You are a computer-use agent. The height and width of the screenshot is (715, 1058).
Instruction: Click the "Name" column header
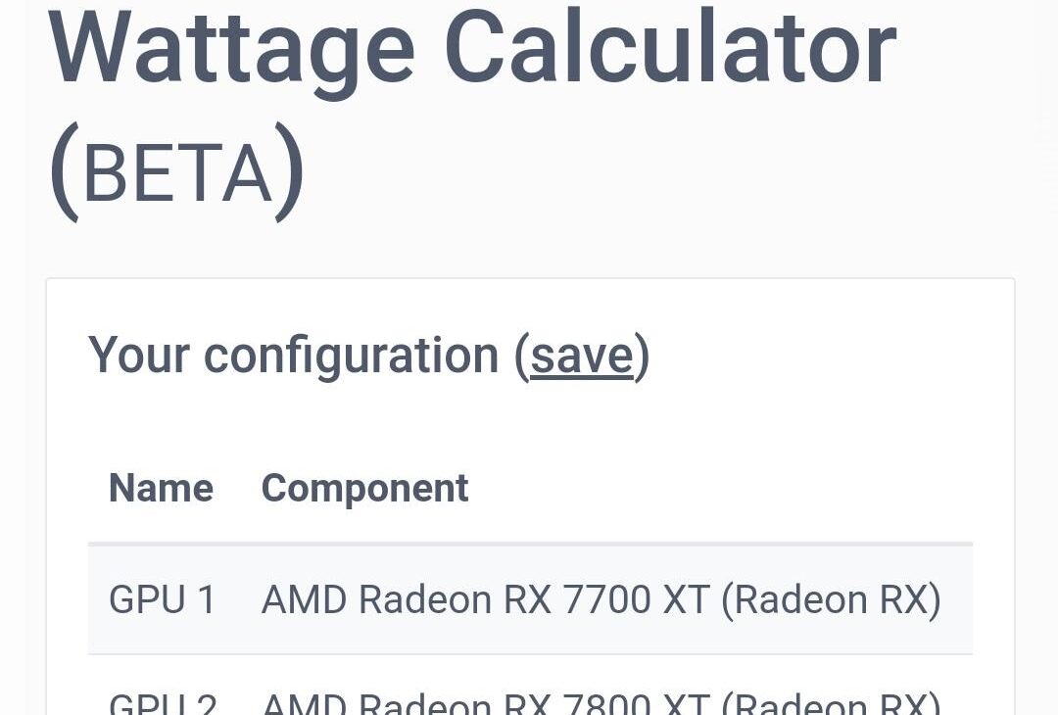(161, 488)
